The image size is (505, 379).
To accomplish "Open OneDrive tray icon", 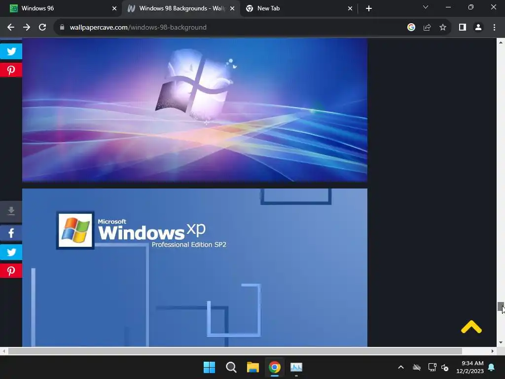I will point(417,367).
